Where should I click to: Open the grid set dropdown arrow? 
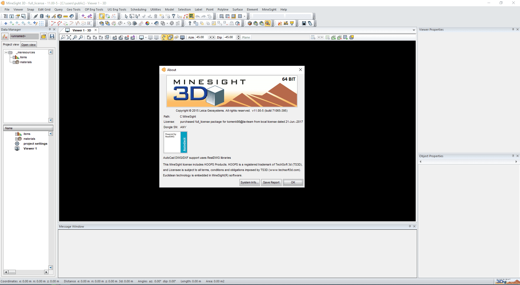pos(244,16)
